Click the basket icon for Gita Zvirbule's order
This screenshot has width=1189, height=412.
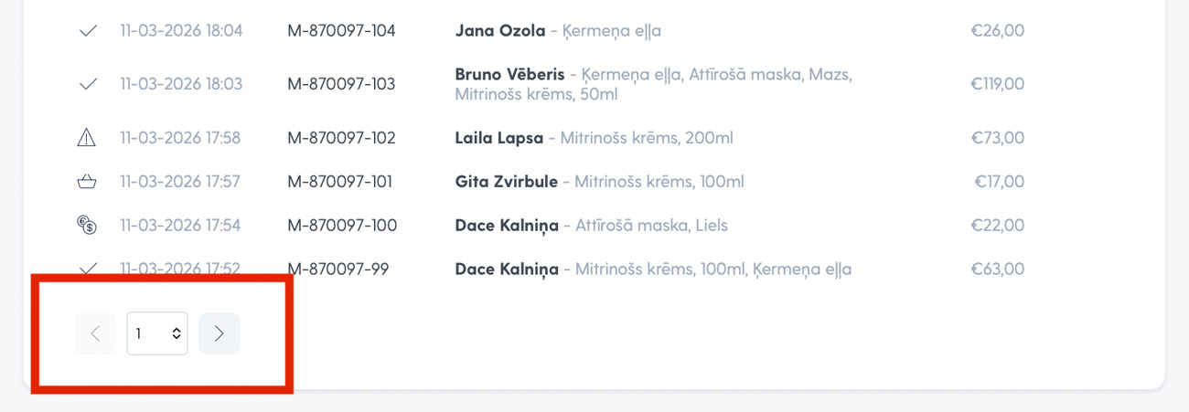(87, 182)
